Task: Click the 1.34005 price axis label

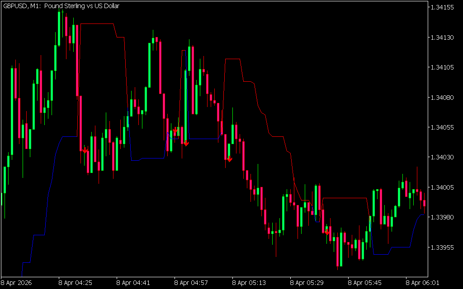Action: [443, 187]
